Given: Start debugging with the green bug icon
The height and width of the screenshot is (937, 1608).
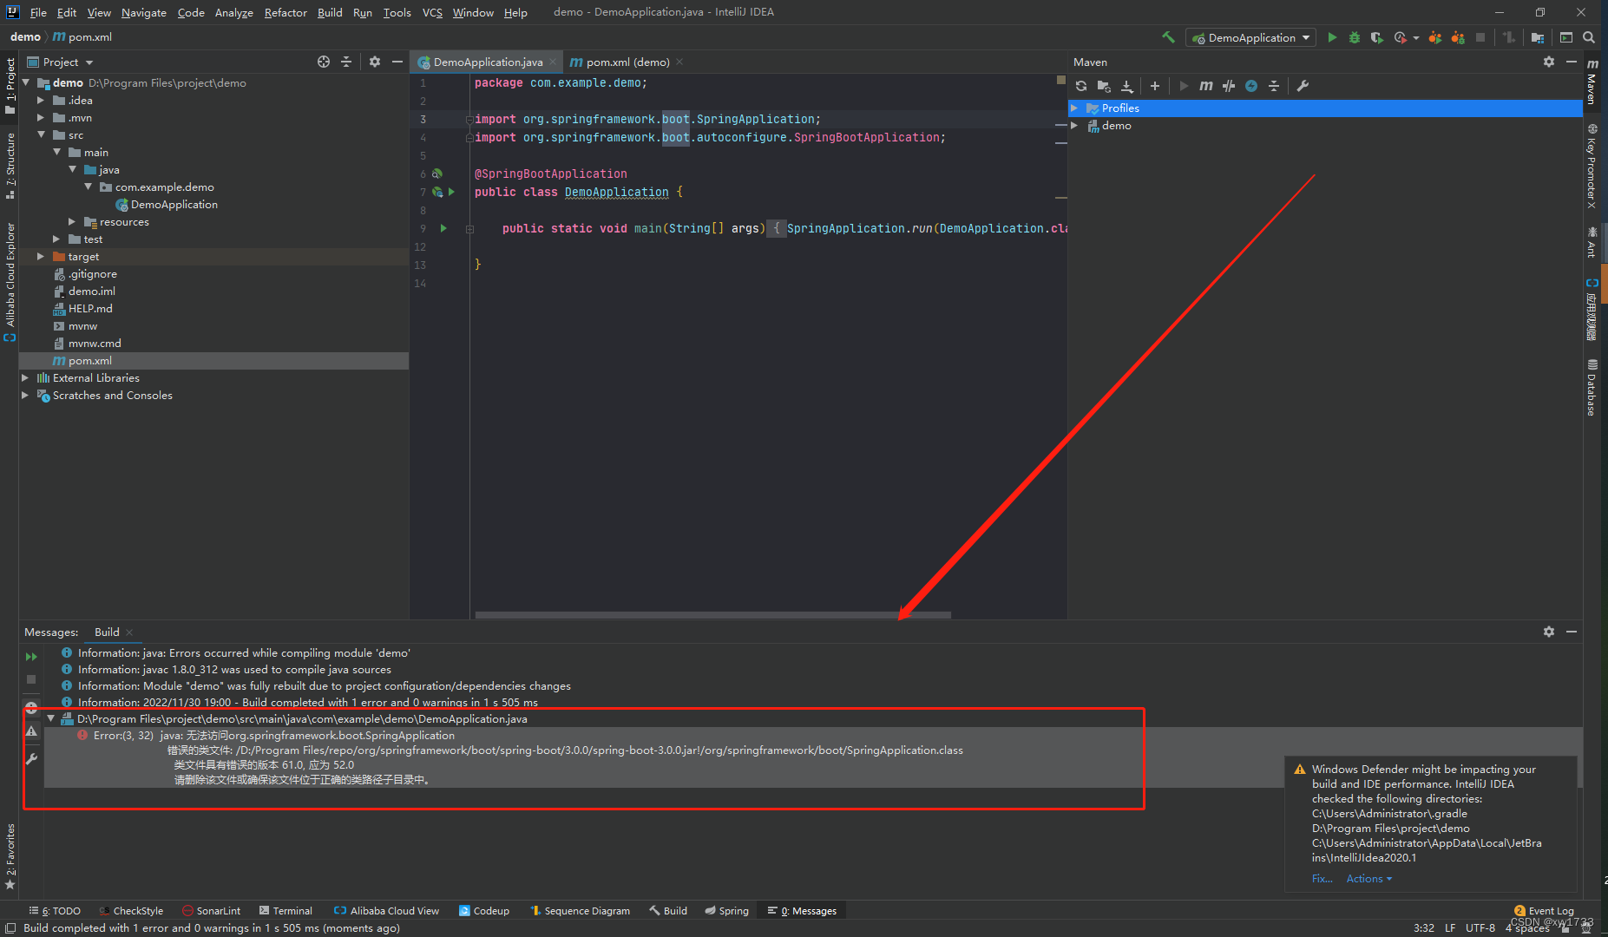Looking at the screenshot, I should tap(1354, 37).
